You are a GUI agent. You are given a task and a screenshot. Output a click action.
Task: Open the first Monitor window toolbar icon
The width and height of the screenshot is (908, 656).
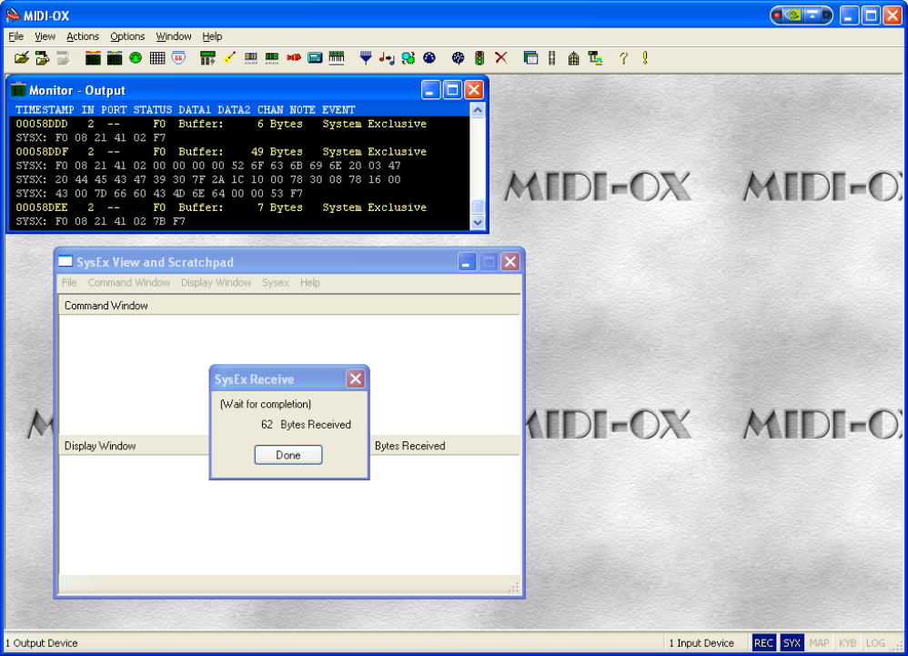click(x=93, y=58)
